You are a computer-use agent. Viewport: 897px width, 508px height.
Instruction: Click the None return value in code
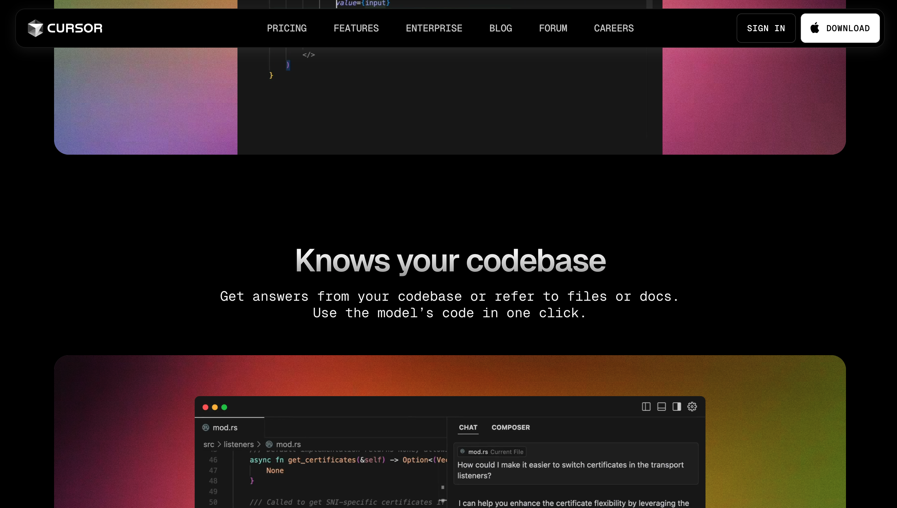point(275,470)
